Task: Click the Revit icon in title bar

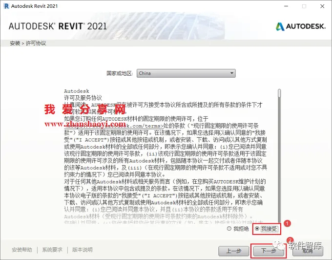Action: (x=6, y=6)
